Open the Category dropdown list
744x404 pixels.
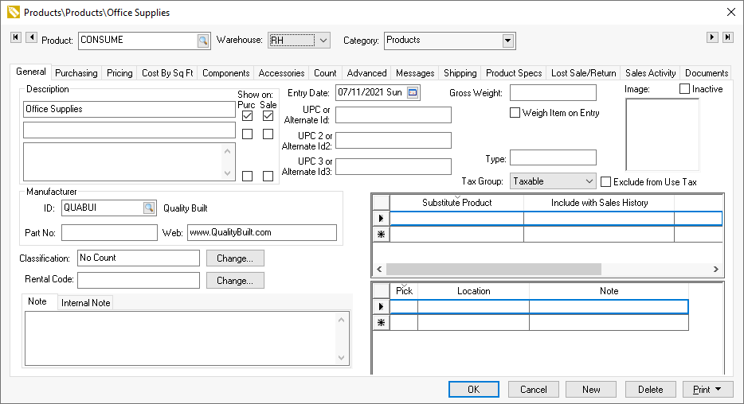pyautogui.click(x=508, y=41)
